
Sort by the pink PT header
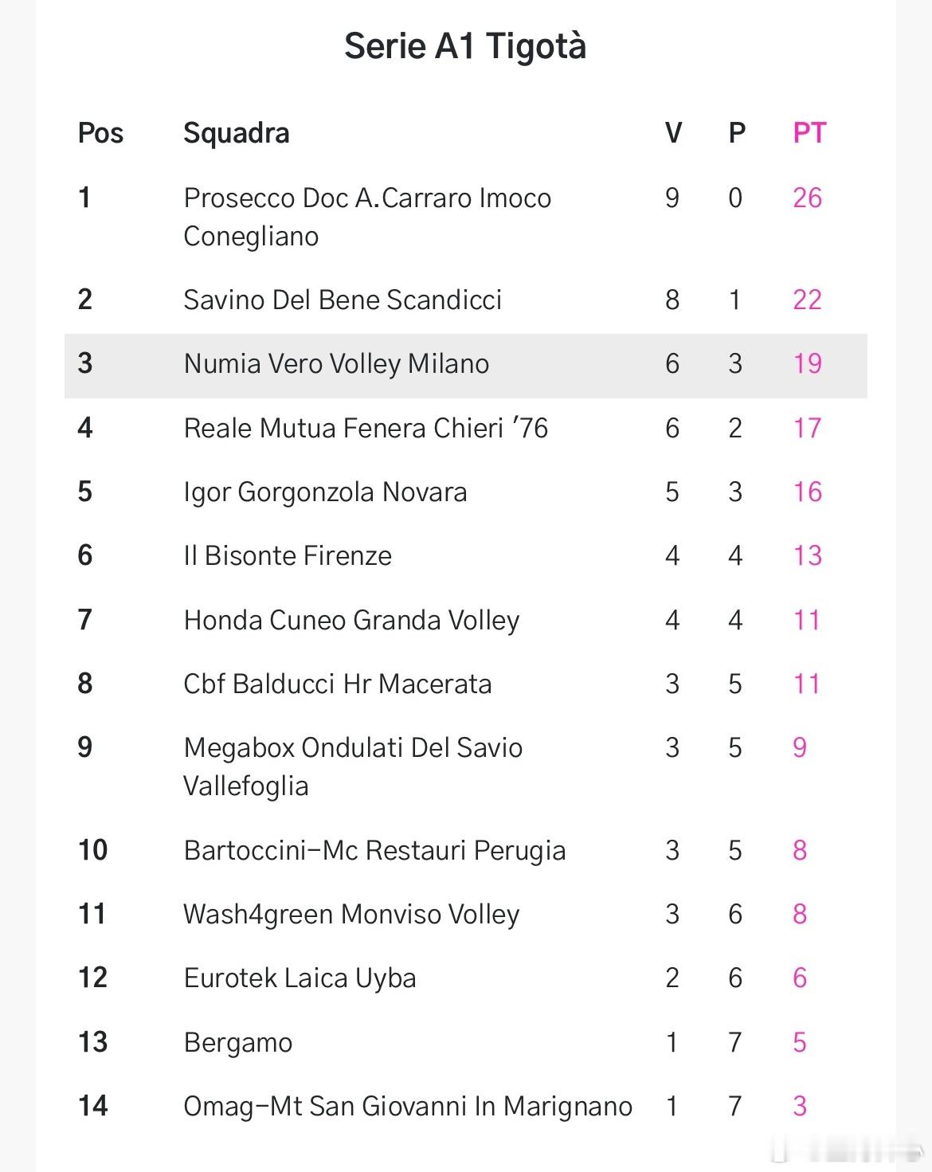pyautogui.click(x=809, y=133)
